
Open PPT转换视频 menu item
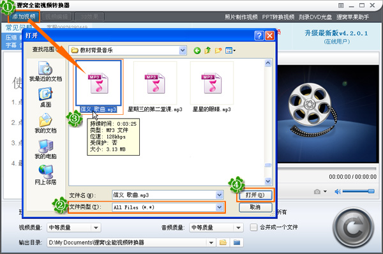coord(278,17)
